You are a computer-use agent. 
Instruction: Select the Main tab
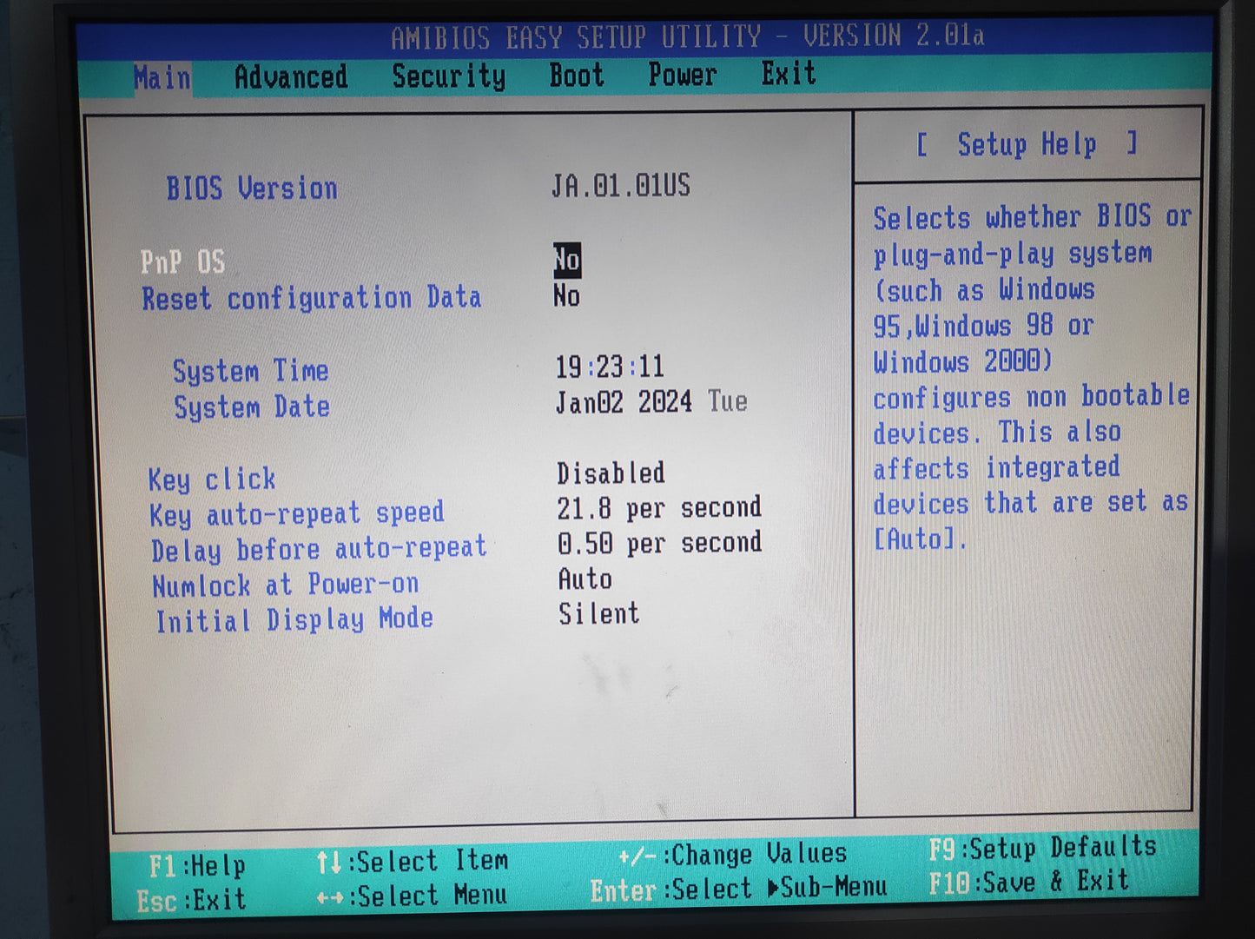point(162,78)
